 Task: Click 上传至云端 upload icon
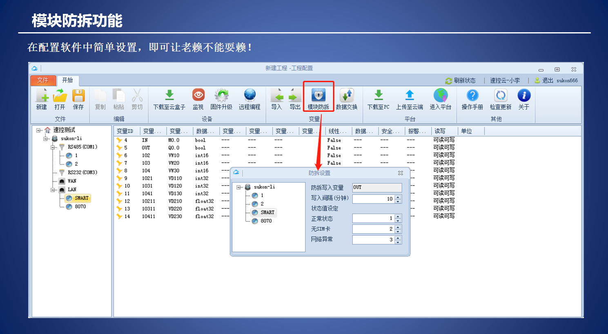[409, 96]
